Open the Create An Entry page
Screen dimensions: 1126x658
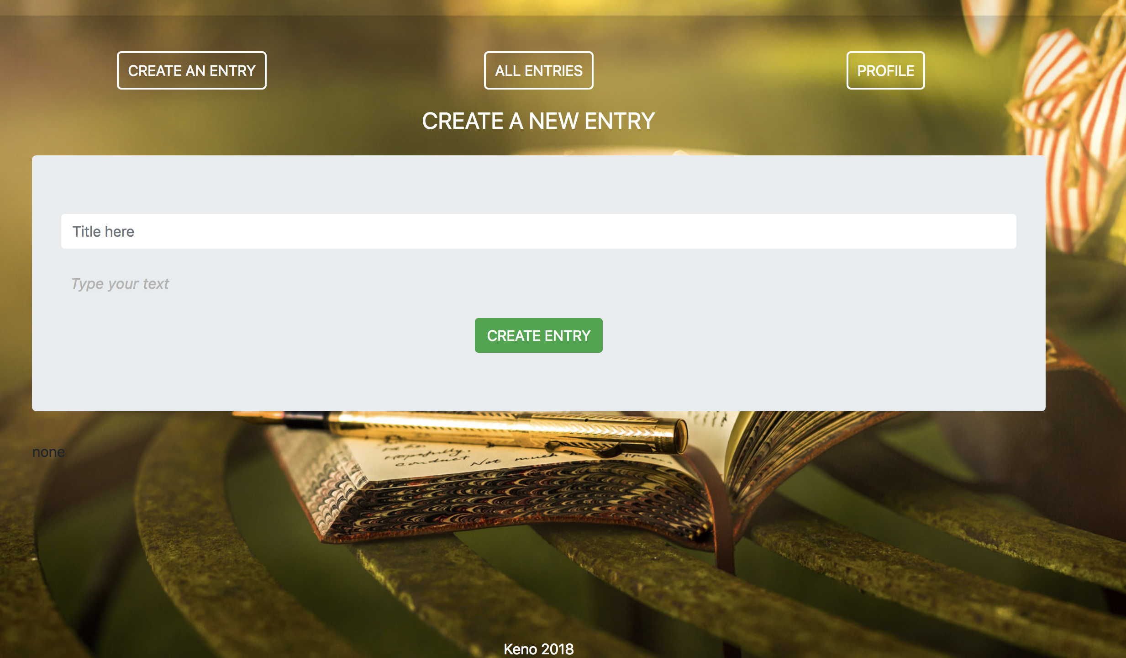(191, 70)
